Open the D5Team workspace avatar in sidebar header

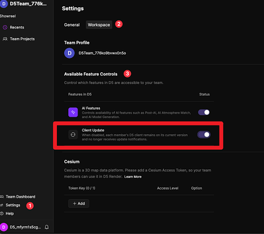click(4, 4)
